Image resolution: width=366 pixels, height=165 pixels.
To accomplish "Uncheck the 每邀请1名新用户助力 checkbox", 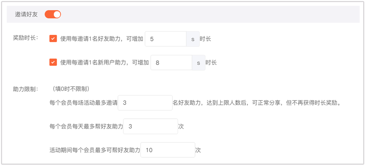I will click(x=53, y=63).
